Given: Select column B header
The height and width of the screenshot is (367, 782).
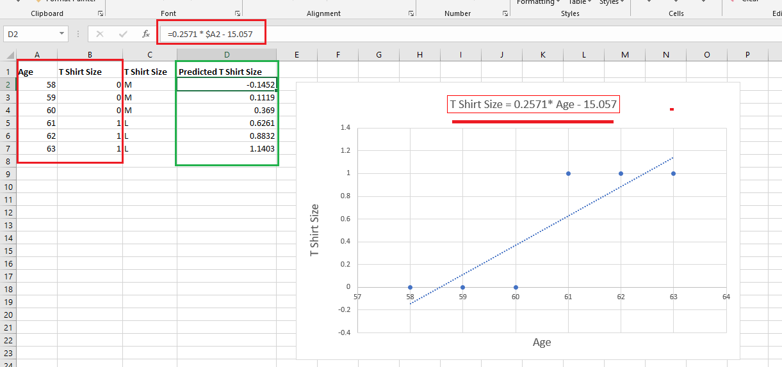Looking at the screenshot, I should coord(90,55).
